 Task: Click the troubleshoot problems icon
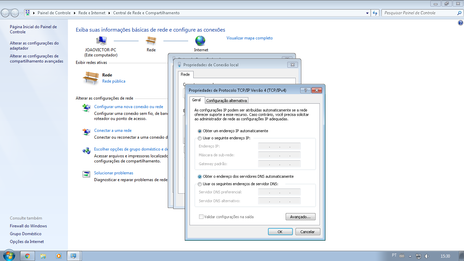tap(86, 174)
